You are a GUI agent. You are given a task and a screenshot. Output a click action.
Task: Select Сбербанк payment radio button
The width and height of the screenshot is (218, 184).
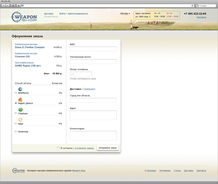coord(16,114)
